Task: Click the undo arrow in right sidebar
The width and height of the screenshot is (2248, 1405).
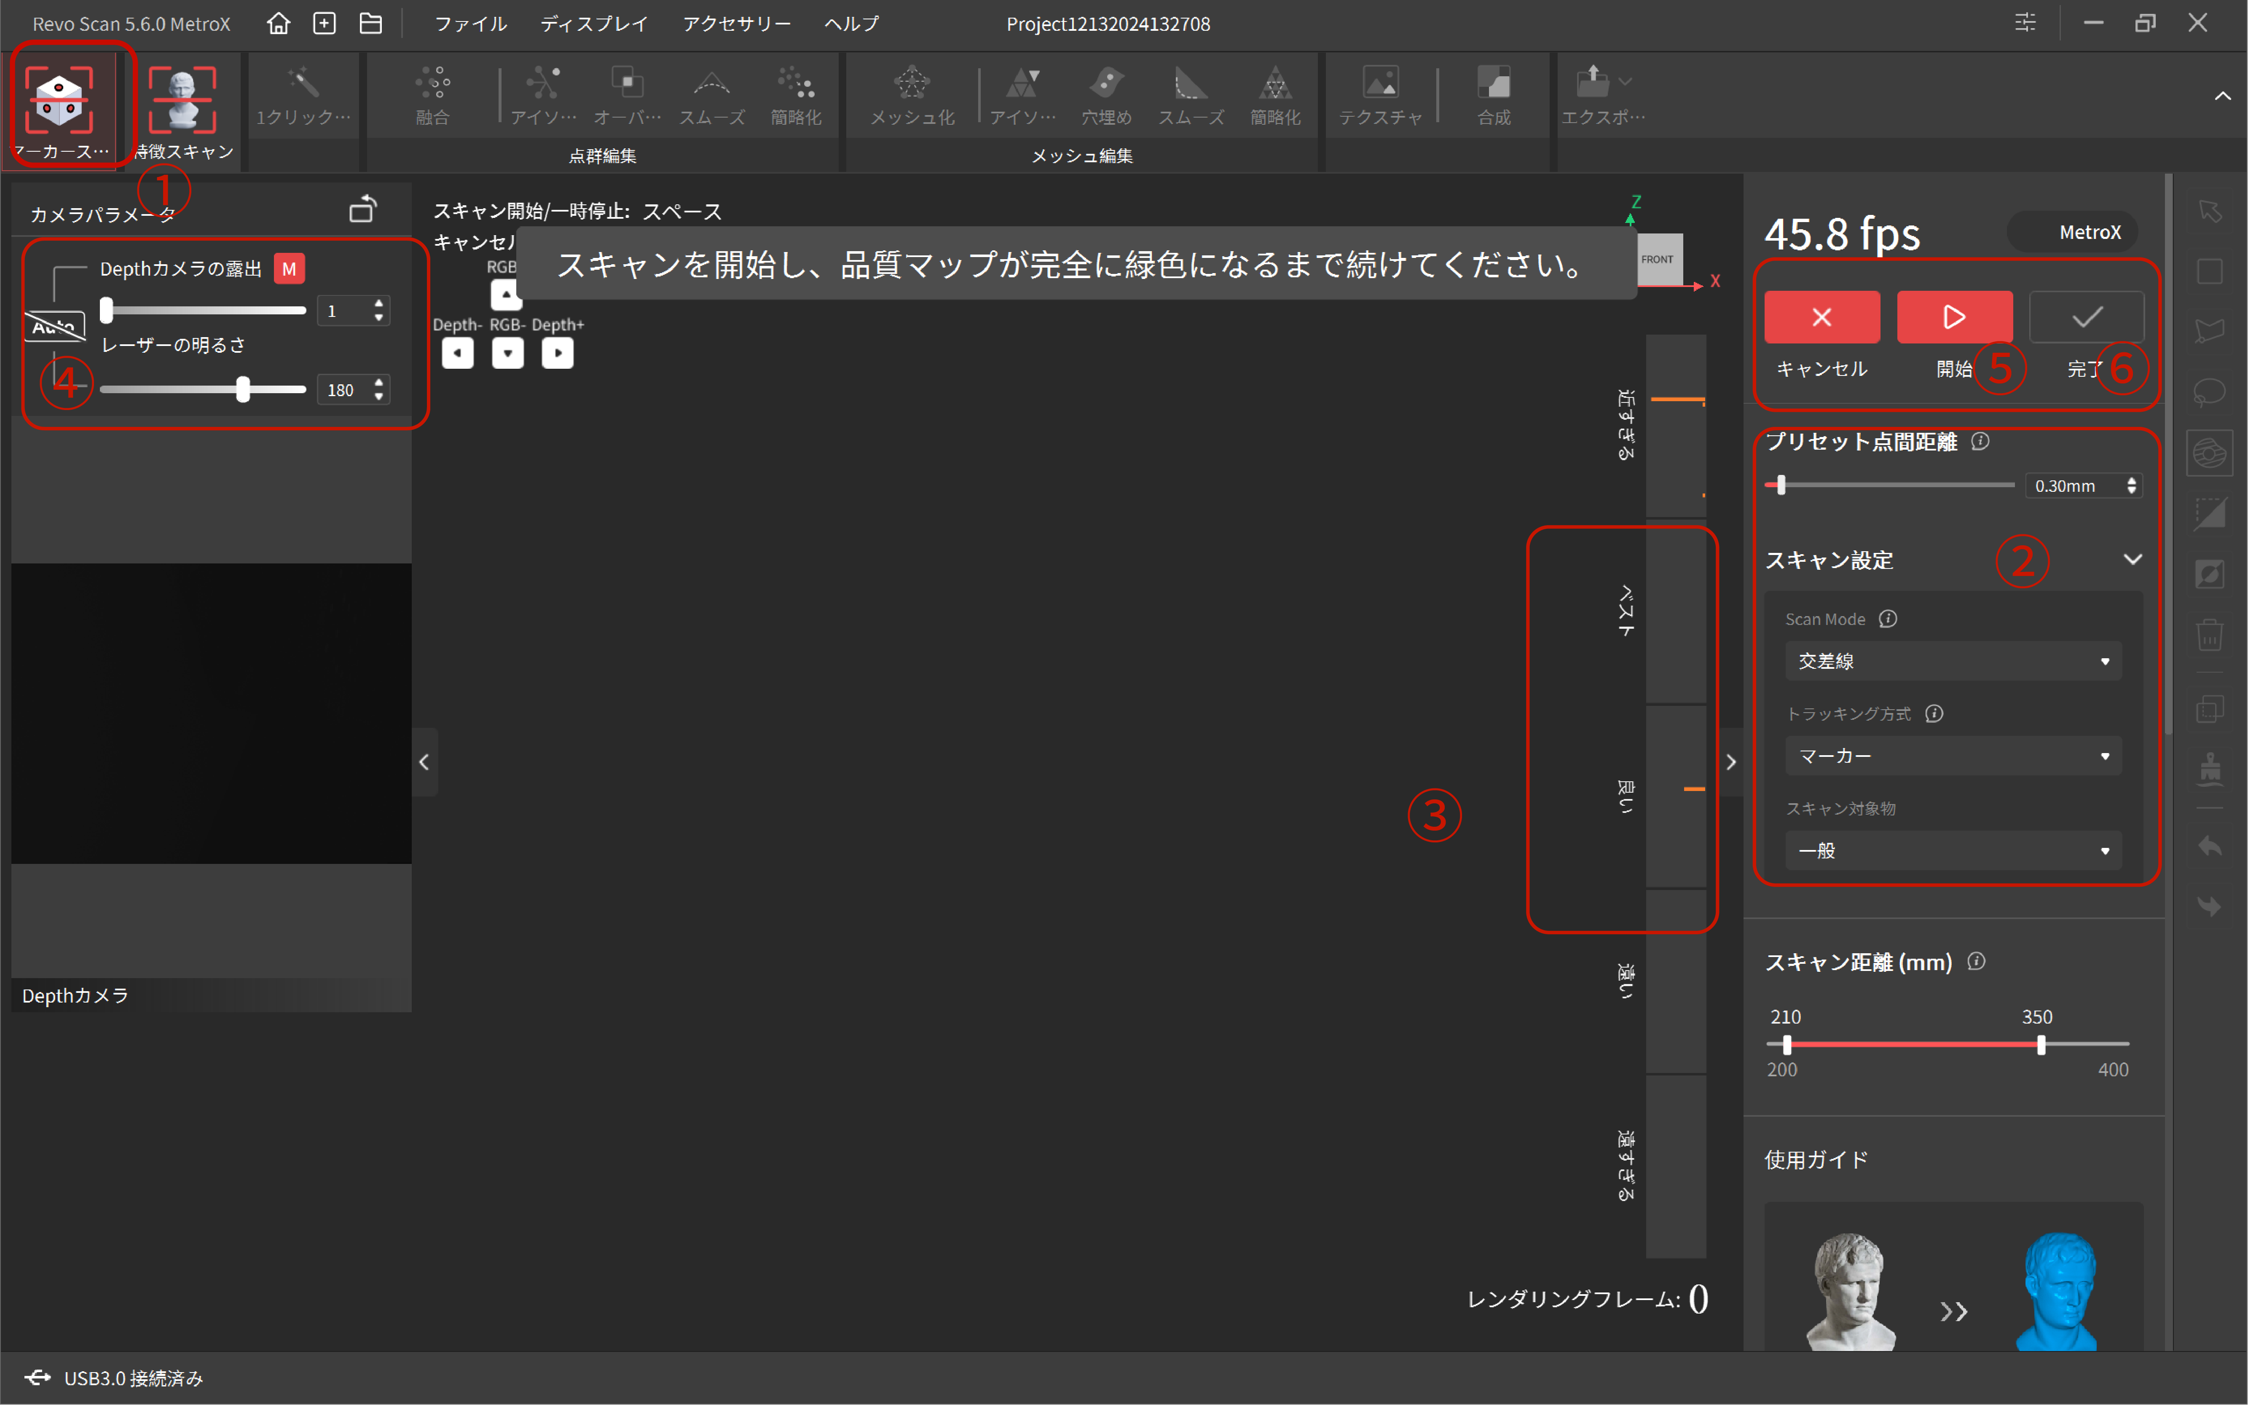Action: [2210, 847]
